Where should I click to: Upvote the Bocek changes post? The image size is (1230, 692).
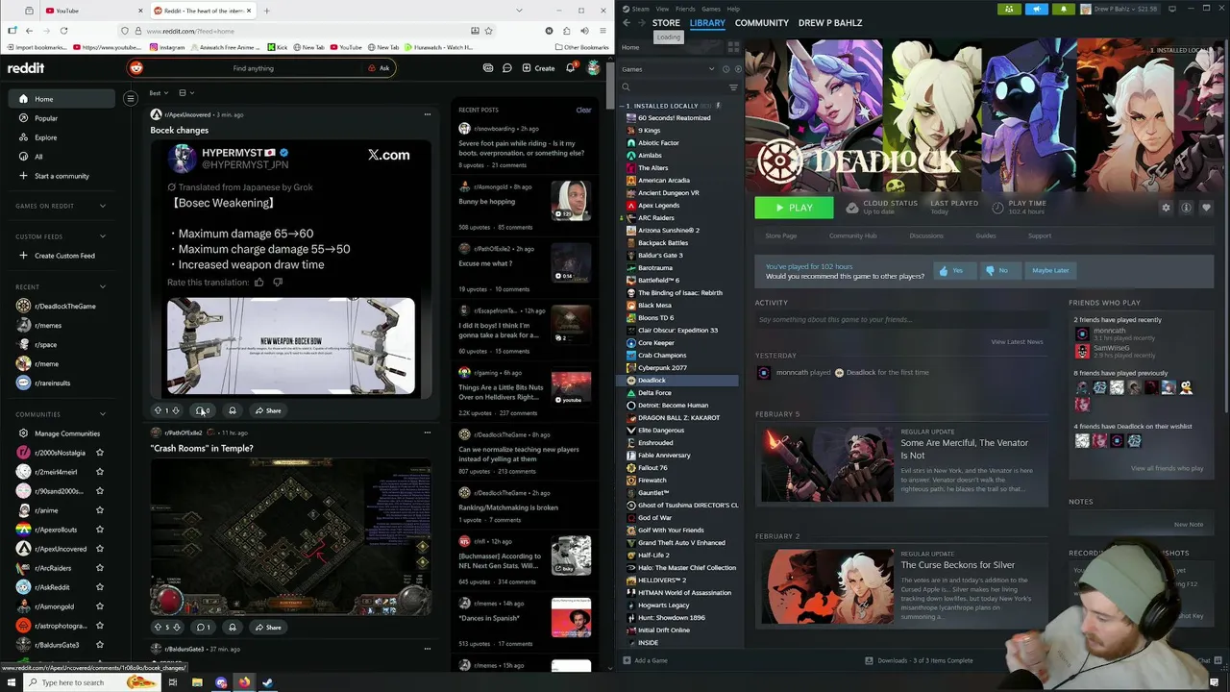158,410
